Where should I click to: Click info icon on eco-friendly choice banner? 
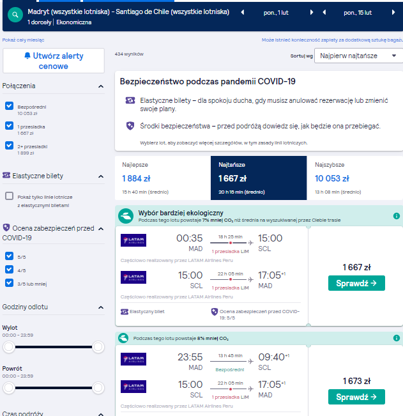397,216
